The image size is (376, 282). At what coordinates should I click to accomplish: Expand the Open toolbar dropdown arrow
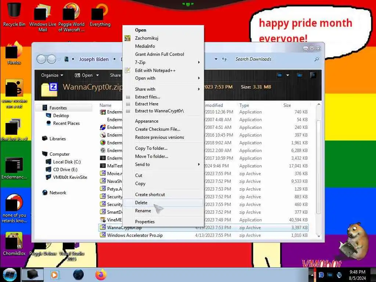pos(97,75)
